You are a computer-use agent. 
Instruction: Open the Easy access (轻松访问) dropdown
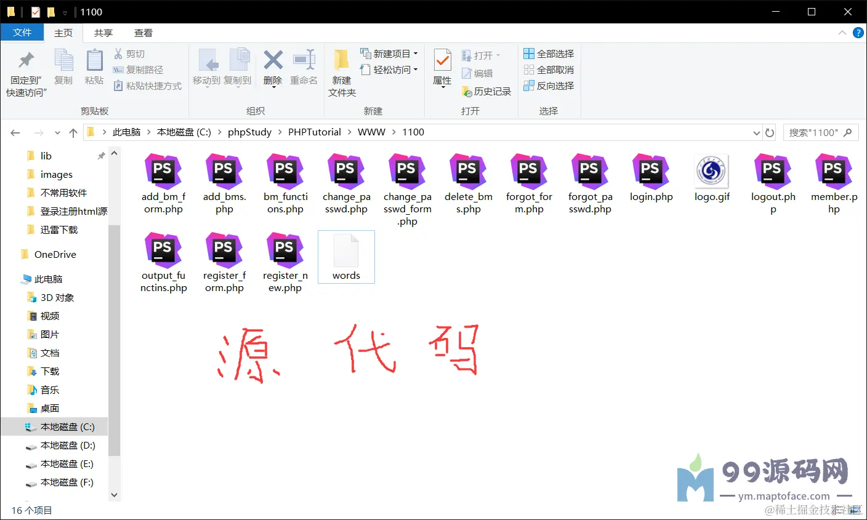[389, 70]
